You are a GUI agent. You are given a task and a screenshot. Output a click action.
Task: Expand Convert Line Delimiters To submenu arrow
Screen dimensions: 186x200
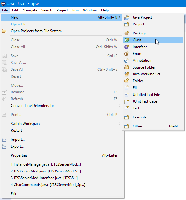(119, 106)
